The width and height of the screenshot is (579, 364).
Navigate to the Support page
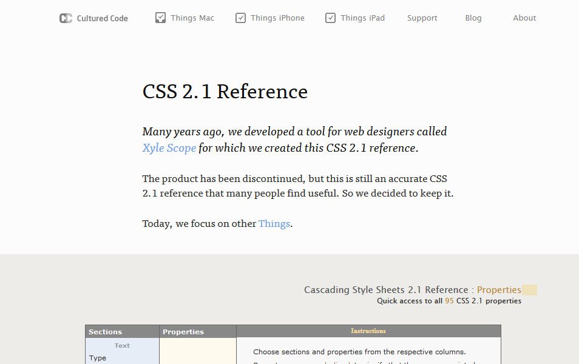pos(422,18)
